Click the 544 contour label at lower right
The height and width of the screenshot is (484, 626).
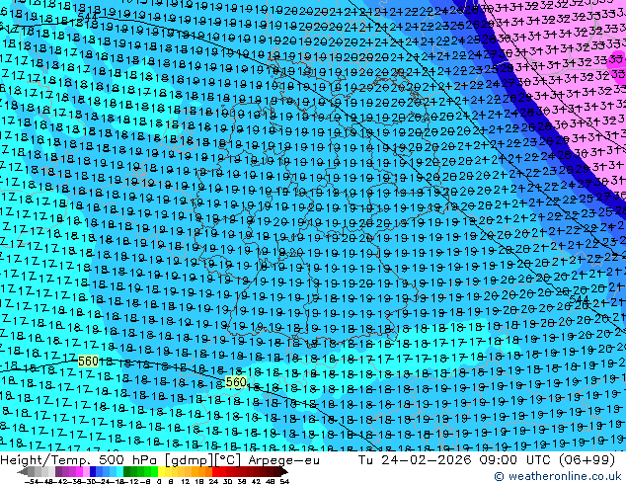(579, 299)
